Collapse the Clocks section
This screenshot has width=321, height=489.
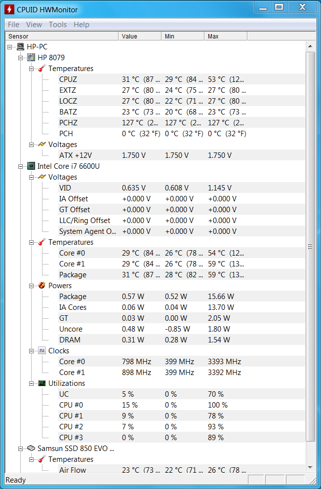click(x=32, y=351)
